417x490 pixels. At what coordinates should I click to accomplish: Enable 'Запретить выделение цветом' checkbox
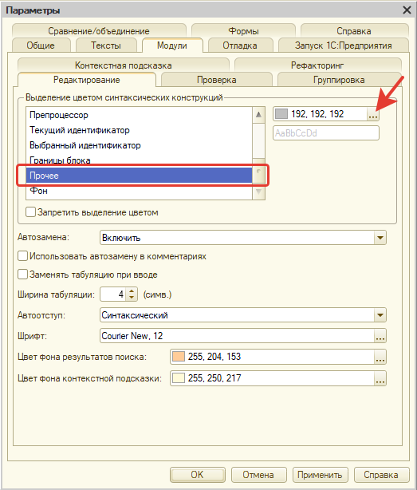(30, 212)
